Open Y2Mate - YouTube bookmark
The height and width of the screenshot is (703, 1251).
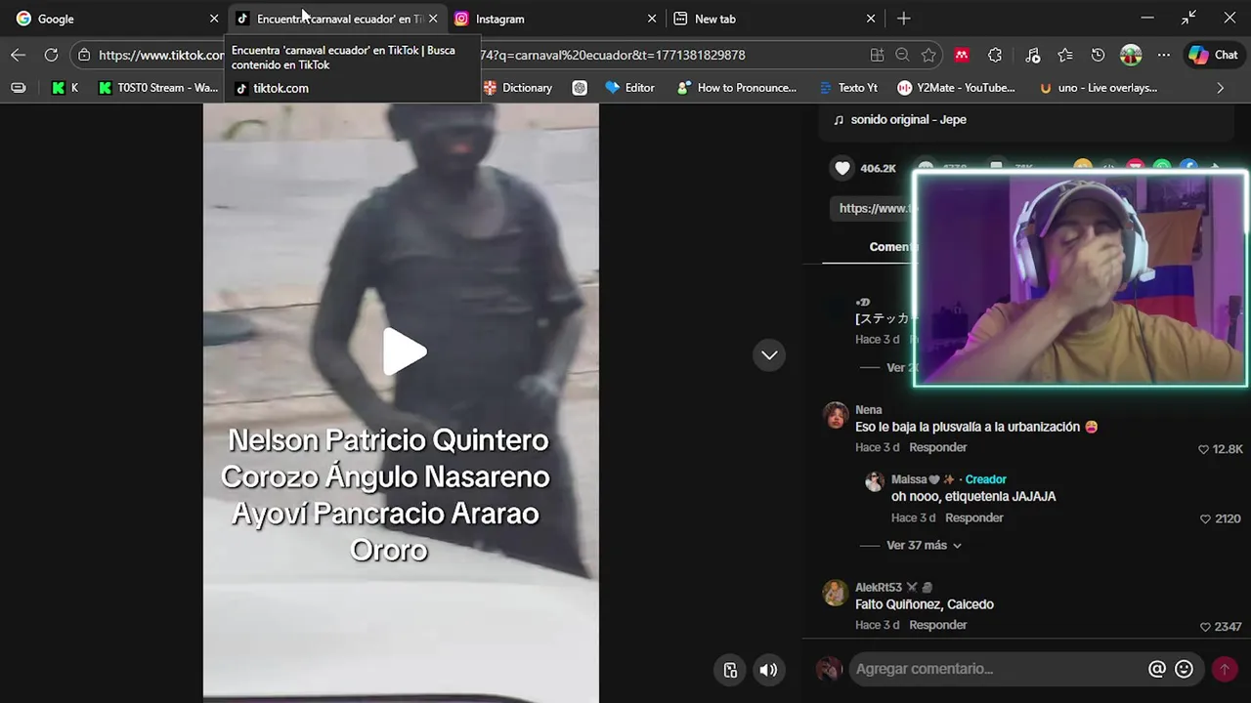[x=957, y=88]
